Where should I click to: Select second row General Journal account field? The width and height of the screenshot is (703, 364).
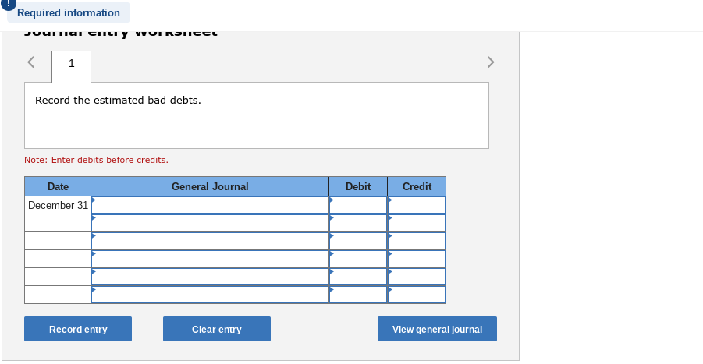[210, 223]
